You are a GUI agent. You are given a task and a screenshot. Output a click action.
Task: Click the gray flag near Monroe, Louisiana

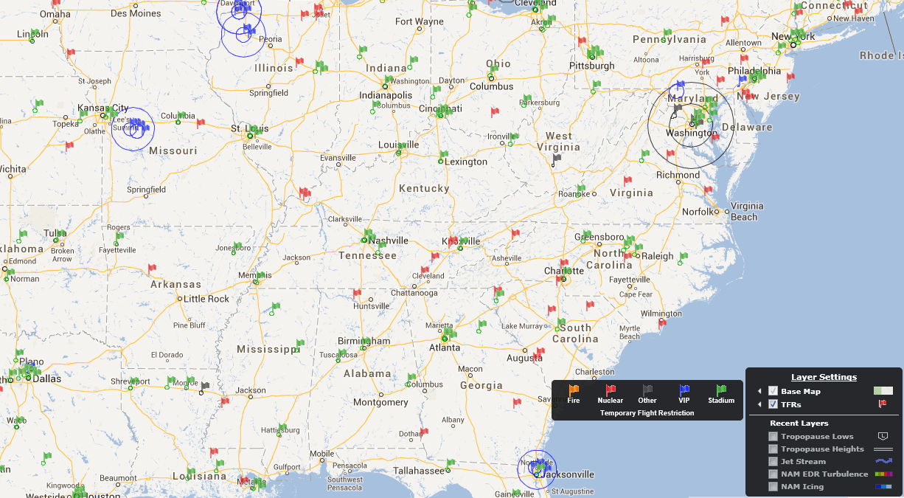[205, 386]
